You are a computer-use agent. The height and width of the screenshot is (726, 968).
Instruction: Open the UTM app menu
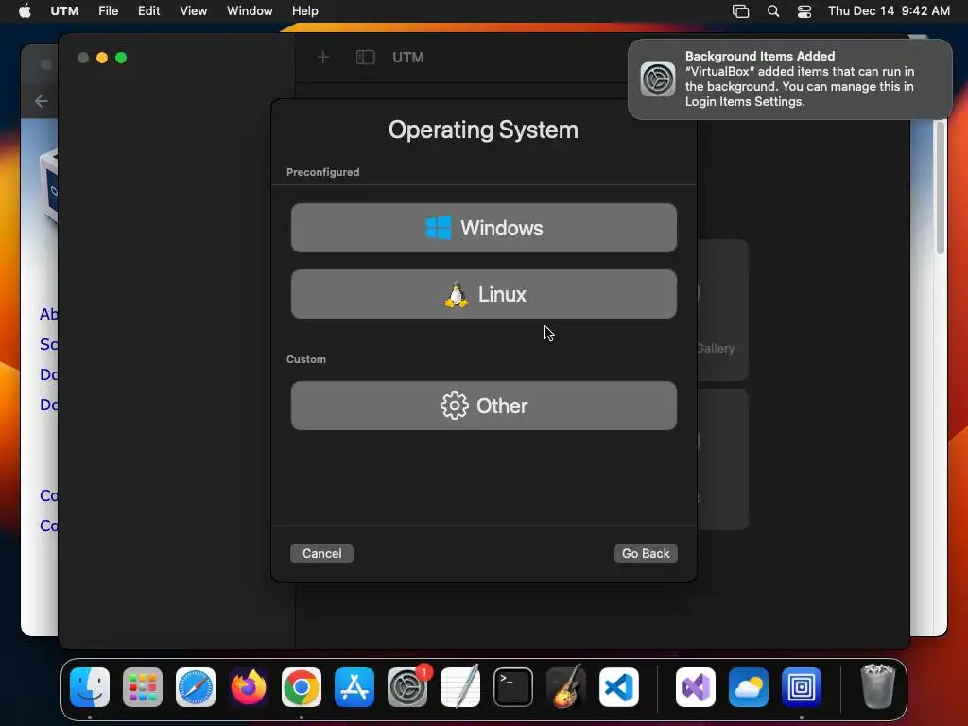[64, 10]
